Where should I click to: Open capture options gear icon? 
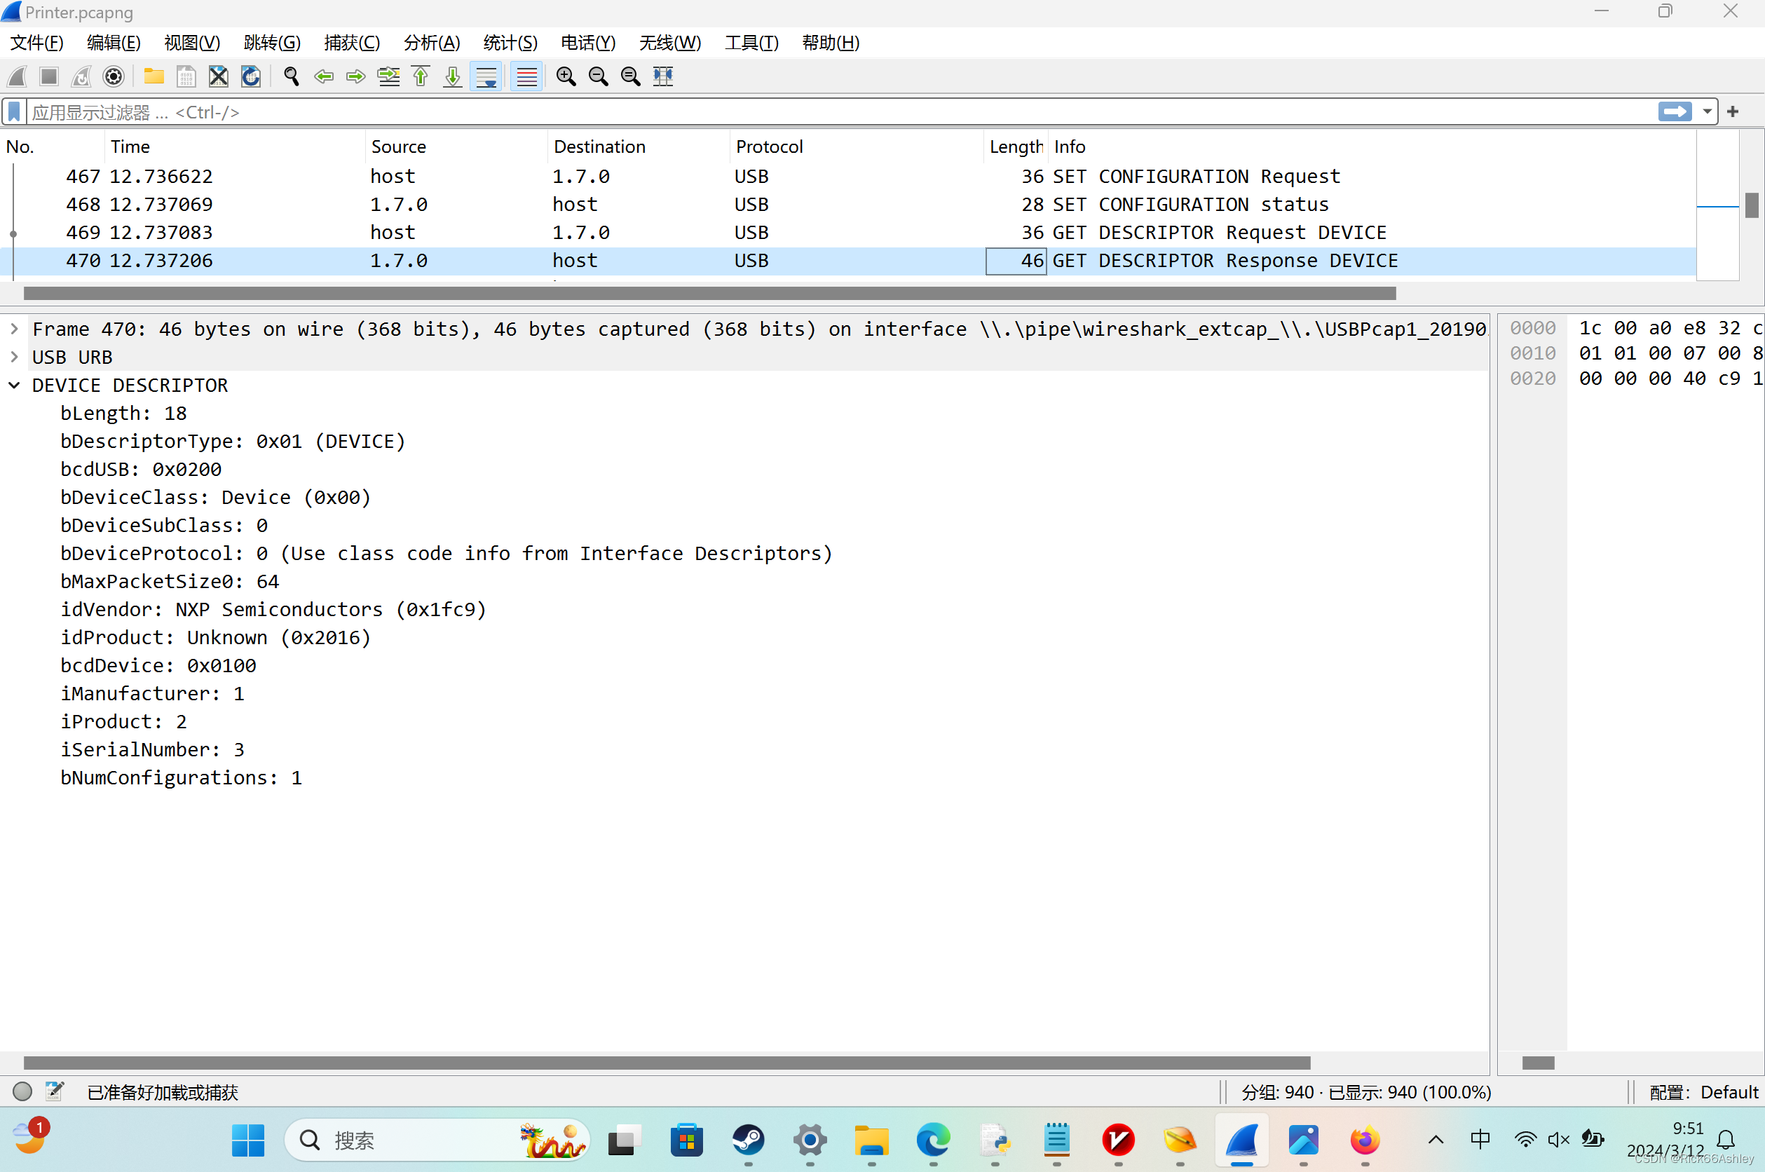coord(114,76)
